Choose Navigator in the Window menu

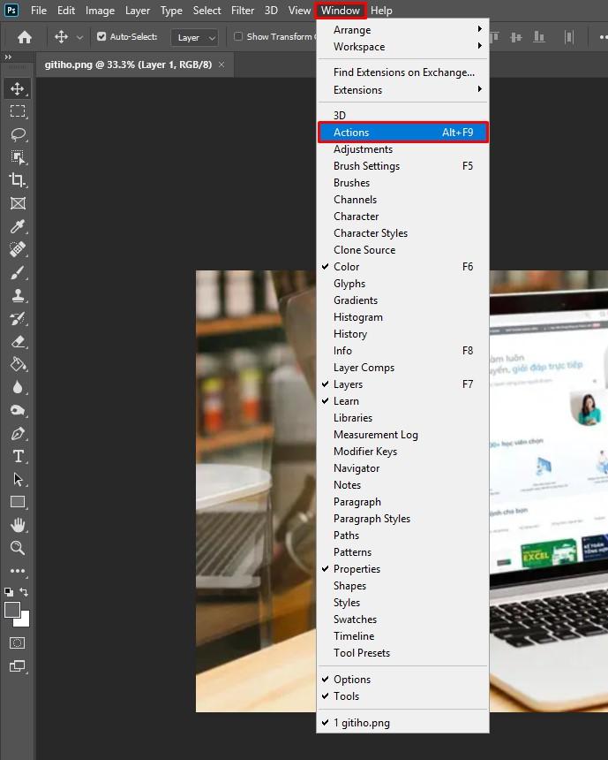pos(402,468)
